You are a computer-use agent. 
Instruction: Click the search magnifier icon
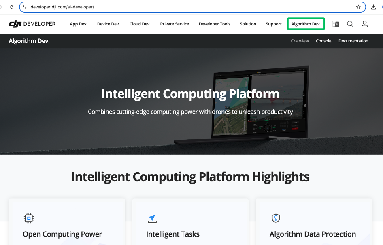tap(350, 24)
